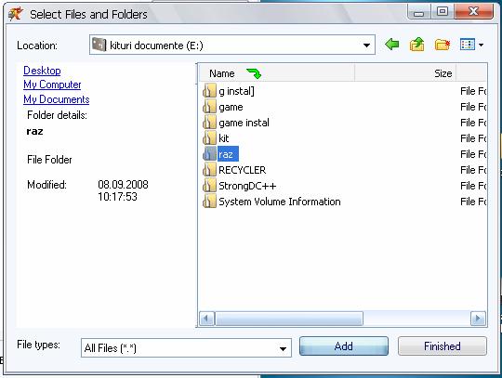Select the System Volume Information folder
This screenshot has width=502, height=378.
pyautogui.click(x=280, y=202)
